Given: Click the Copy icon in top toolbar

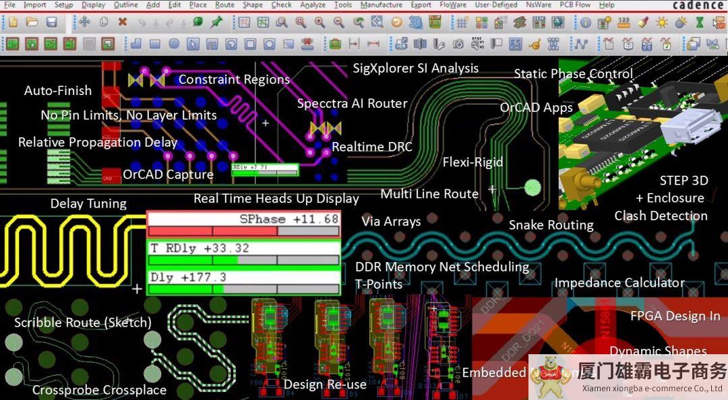Looking at the screenshot, I should [104, 22].
